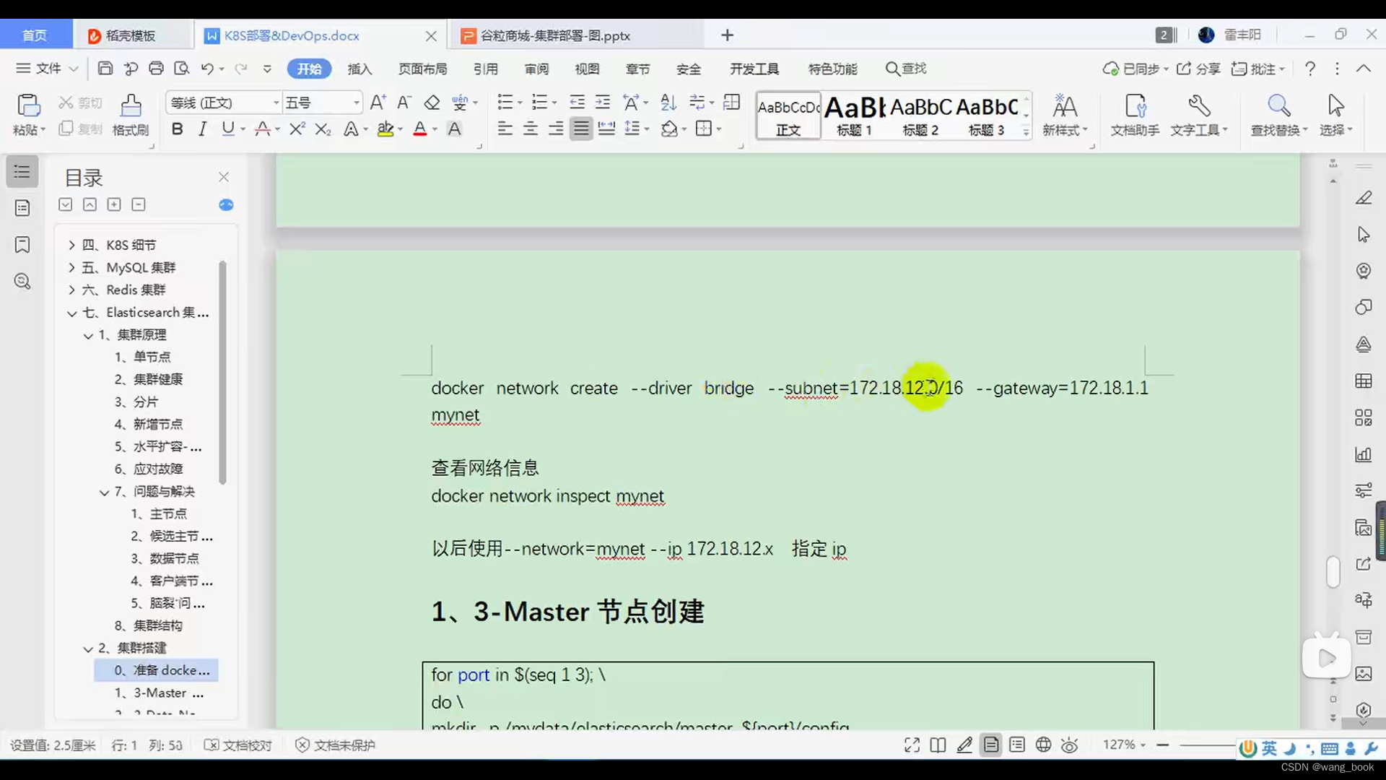
Task: Toggle underline formatting
Action: tap(227, 129)
